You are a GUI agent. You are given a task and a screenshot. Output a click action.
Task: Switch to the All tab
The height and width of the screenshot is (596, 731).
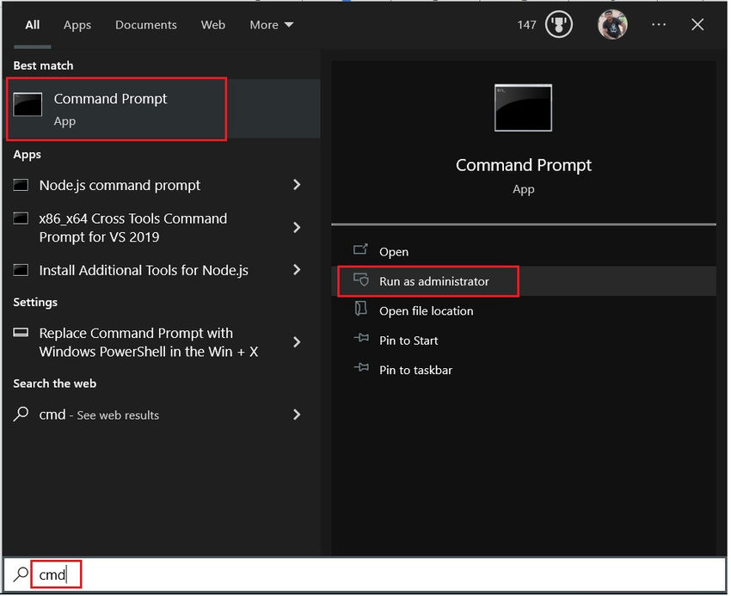(x=33, y=25)
